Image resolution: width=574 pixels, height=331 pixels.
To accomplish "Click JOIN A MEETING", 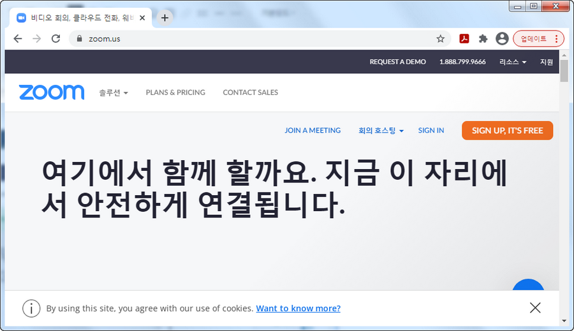I will pyautogui.click(x=313, y=130).
